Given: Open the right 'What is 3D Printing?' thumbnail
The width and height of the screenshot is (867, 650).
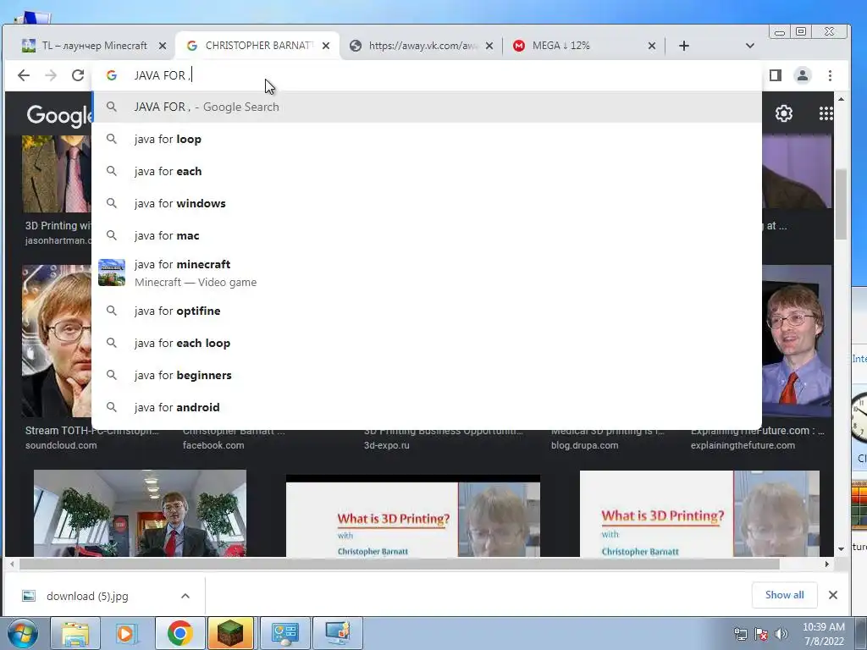Looking at the screenshot, I should [699, 514].
